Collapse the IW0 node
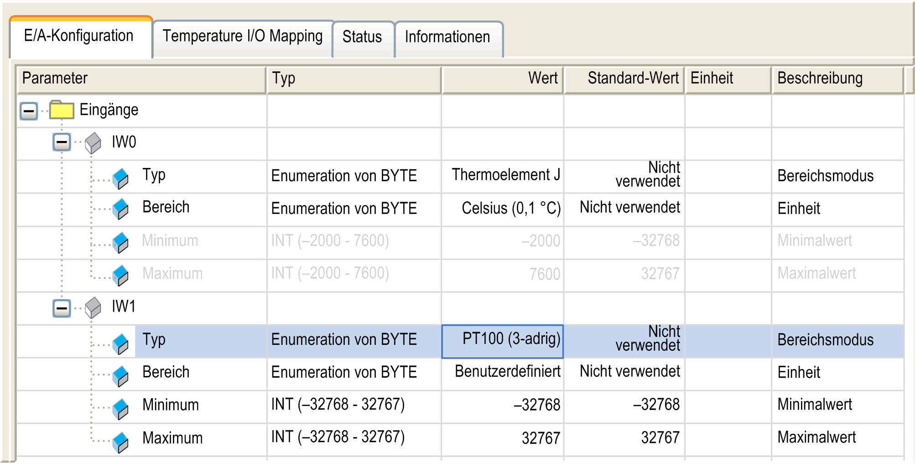 (x=62, y=142)
